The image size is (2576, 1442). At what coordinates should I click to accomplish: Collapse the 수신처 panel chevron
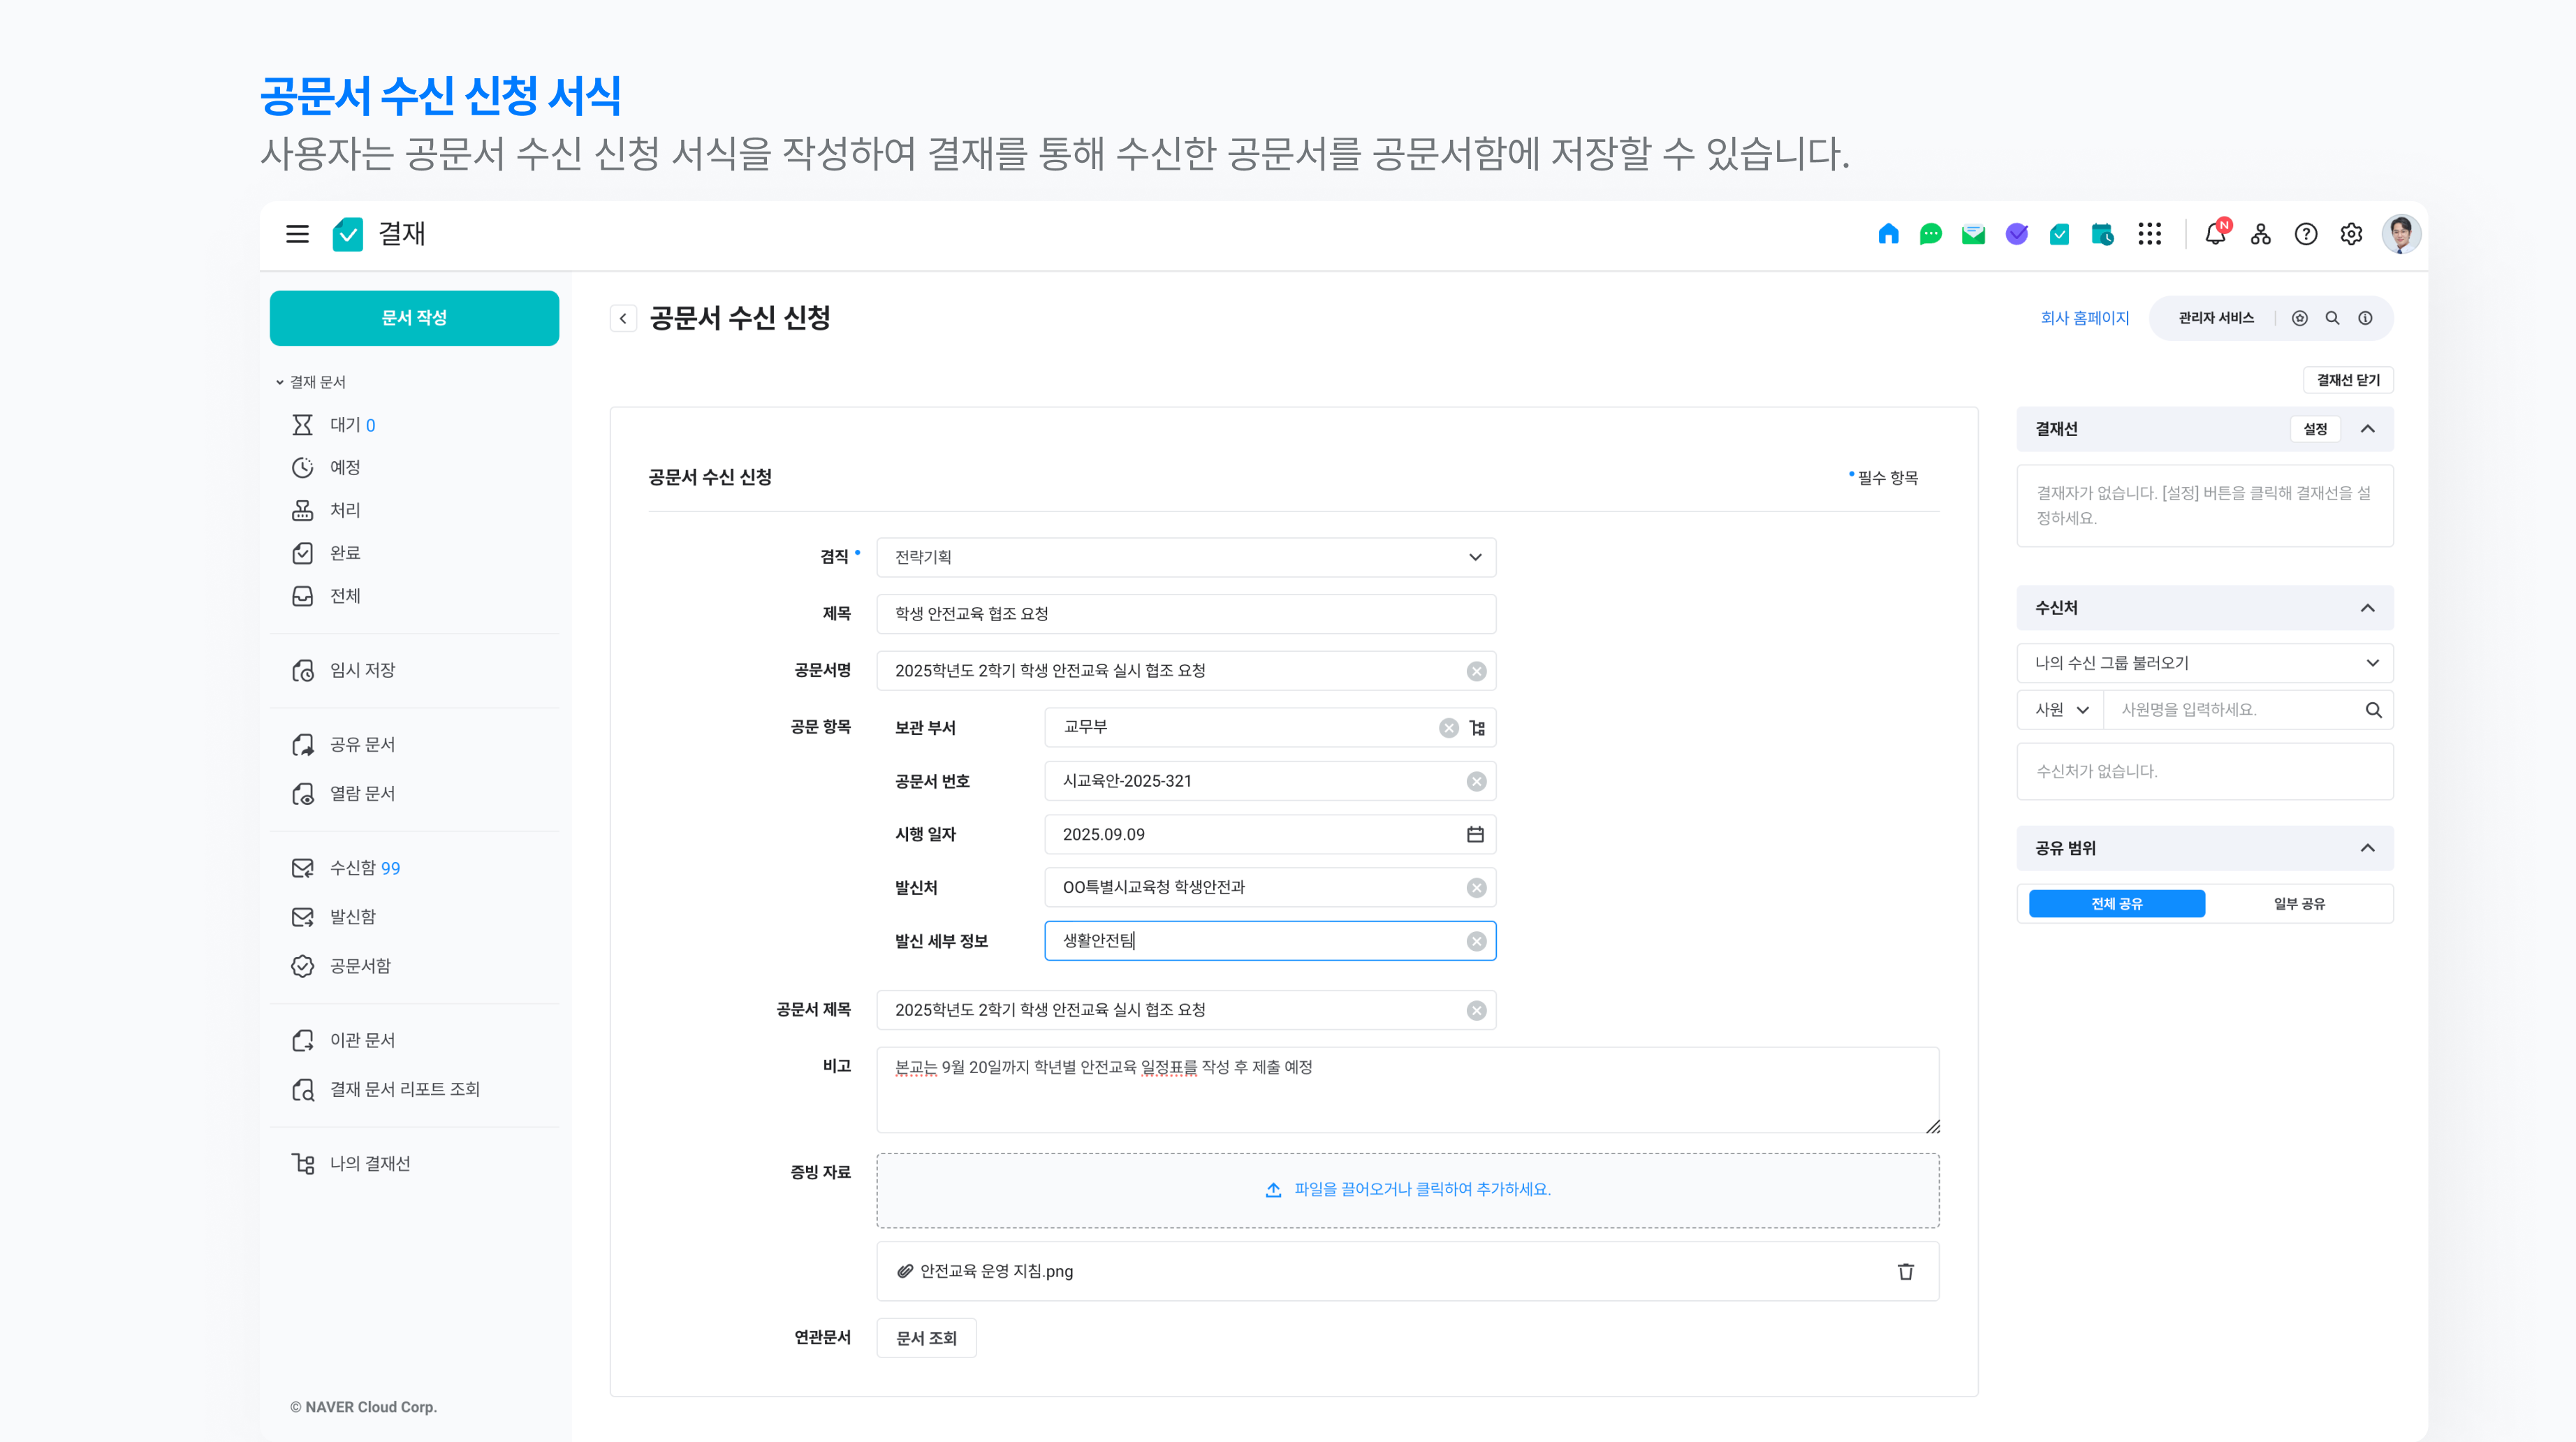click(2367, 608)
